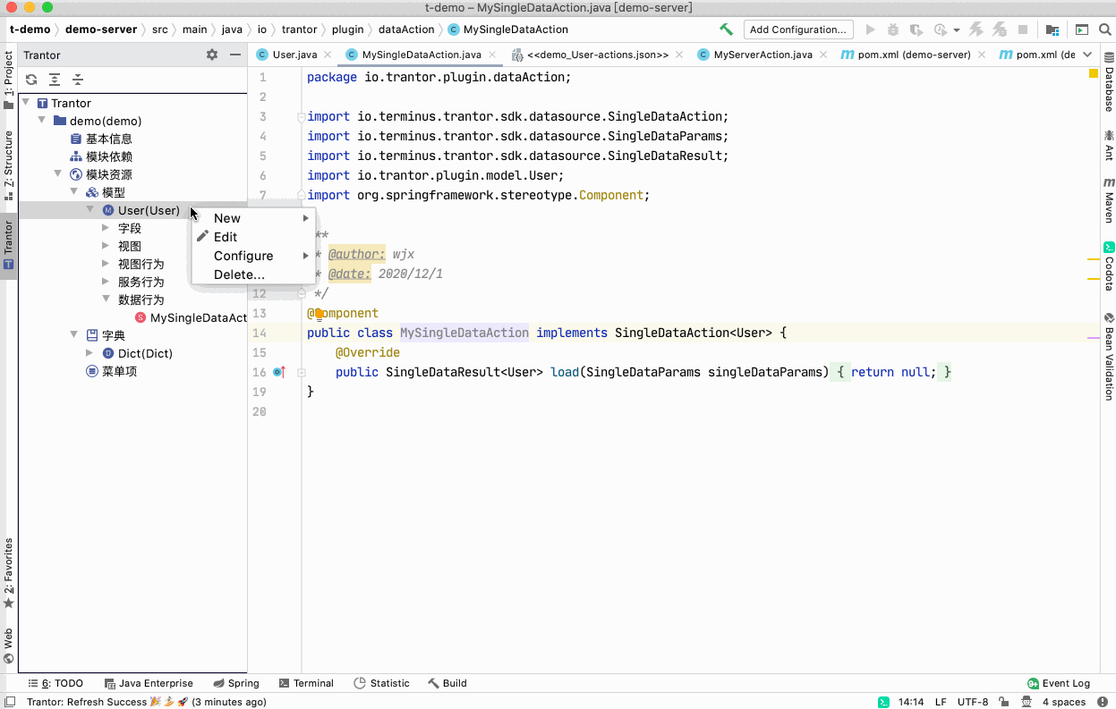The width and height of the screenshot is (1116, 709).
Task: Choose Edit in the context menu
Action: click(254, 237)
